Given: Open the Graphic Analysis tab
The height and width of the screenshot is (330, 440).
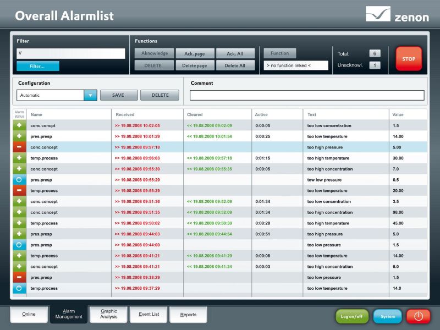Looking at the screenshot, I should [x=108, y=315].
